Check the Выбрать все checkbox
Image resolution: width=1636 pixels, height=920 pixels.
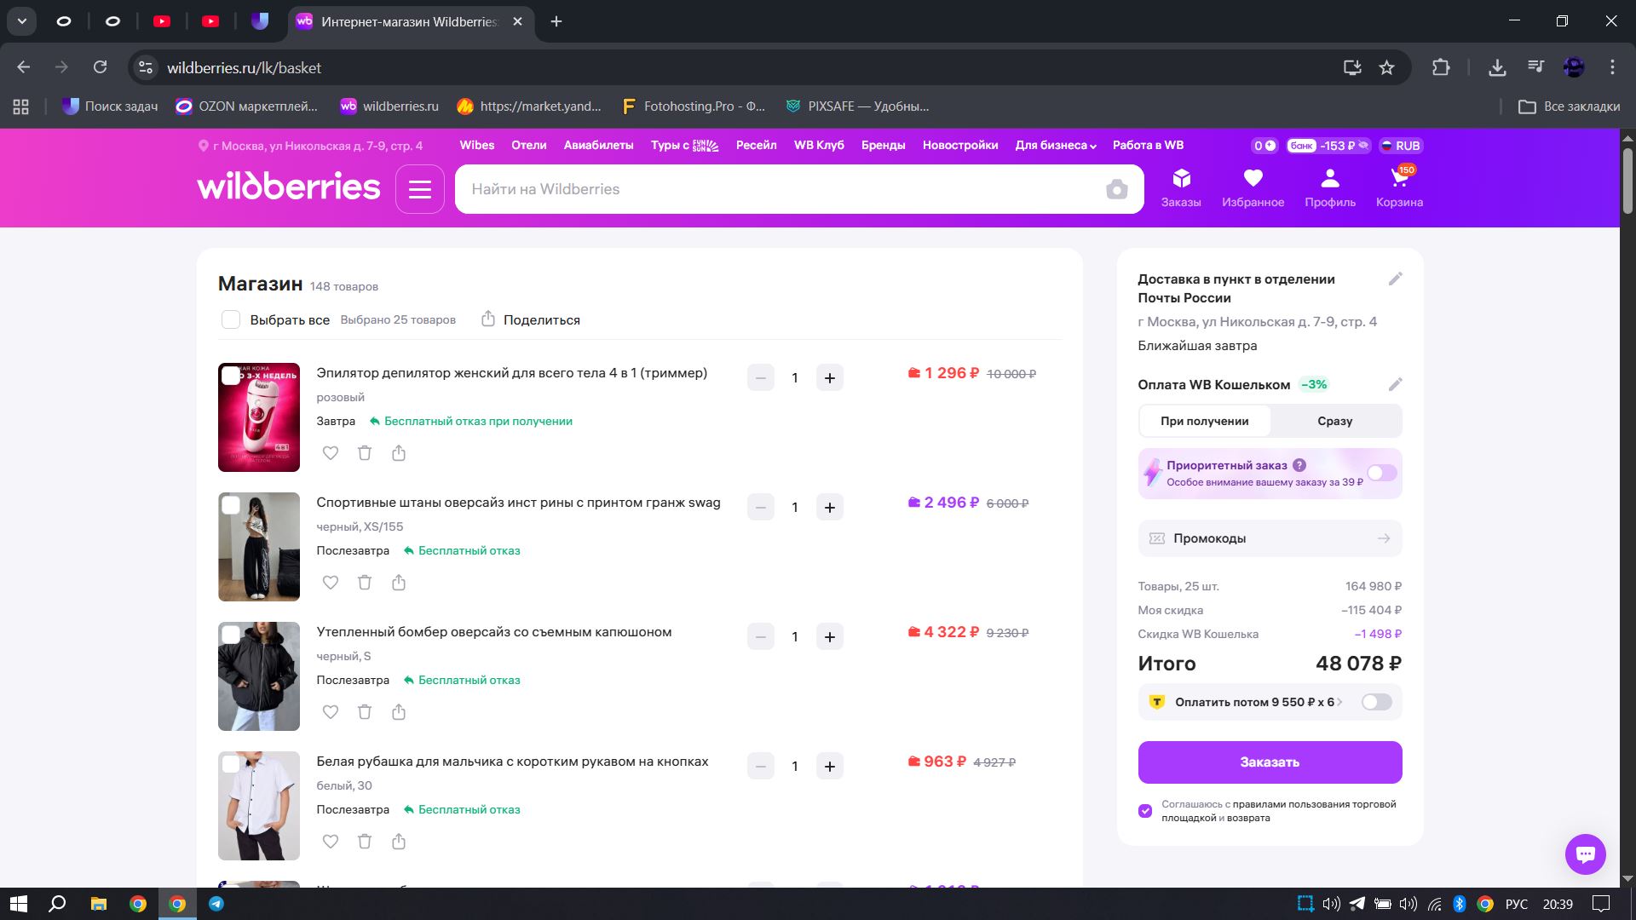pyautogui.click(x=231, y=319)
